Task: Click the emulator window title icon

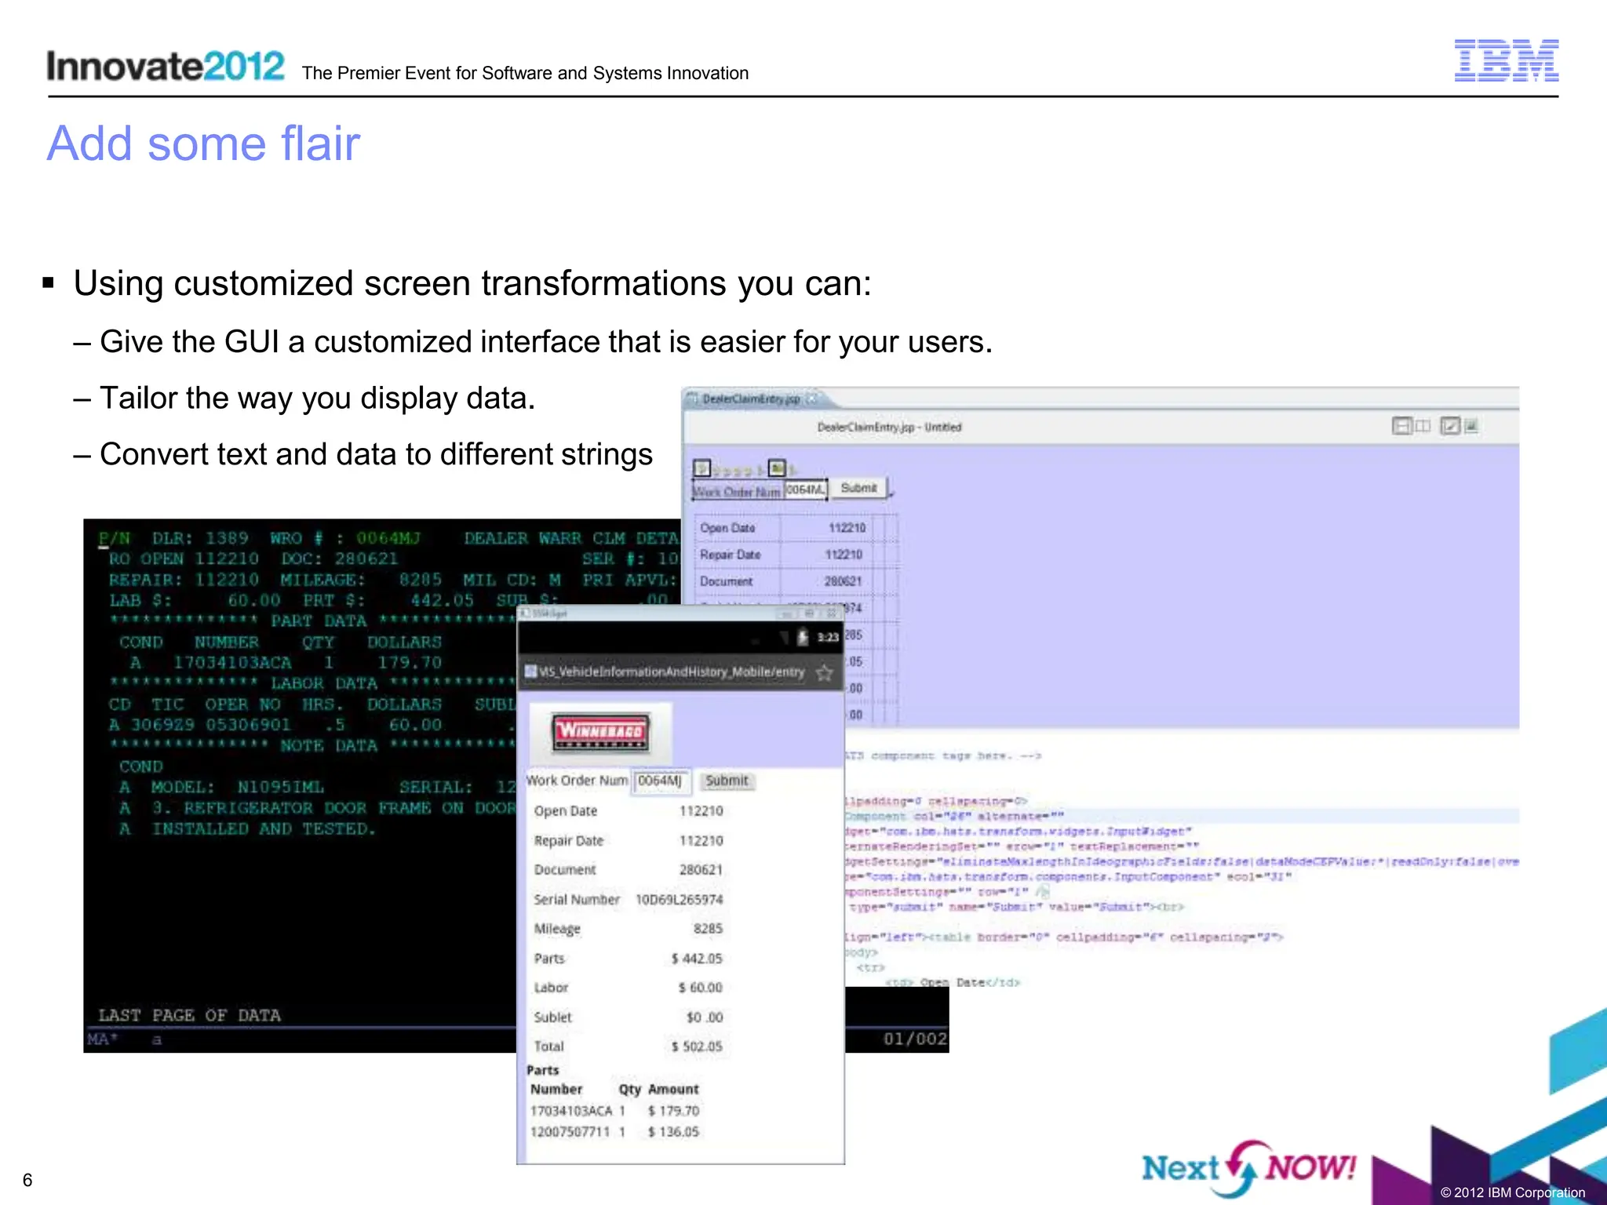Action: coord(524,613)
